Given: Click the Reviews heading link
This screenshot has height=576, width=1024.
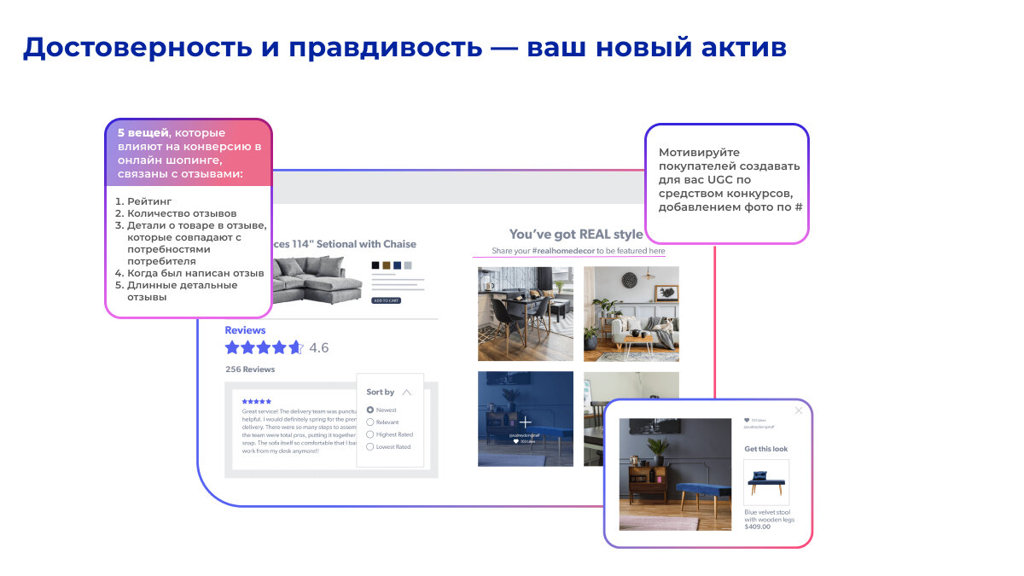Looking at the screenshot, I should point(245,330).
